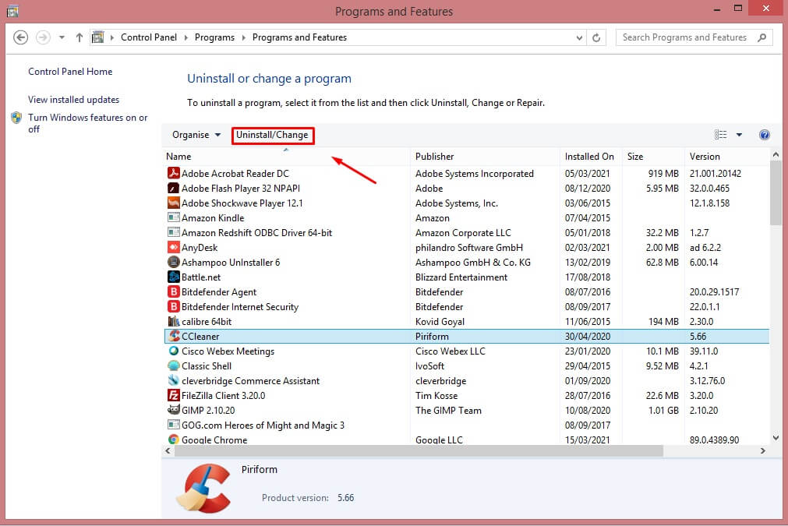Click the Adobe Shockwave Player 12.1 icon
Viewport: 788px width, 526px height.
coord(173,203)
